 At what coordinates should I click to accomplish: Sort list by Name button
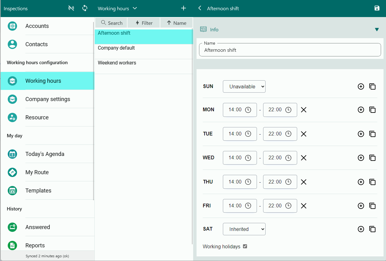click(x=176, y=23)
